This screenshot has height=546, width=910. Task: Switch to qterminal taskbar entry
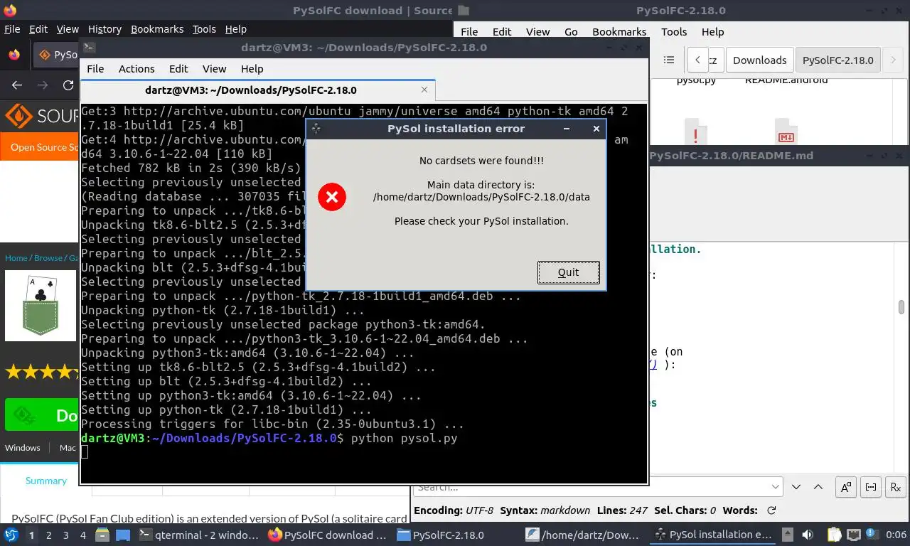tap(199, 535)
